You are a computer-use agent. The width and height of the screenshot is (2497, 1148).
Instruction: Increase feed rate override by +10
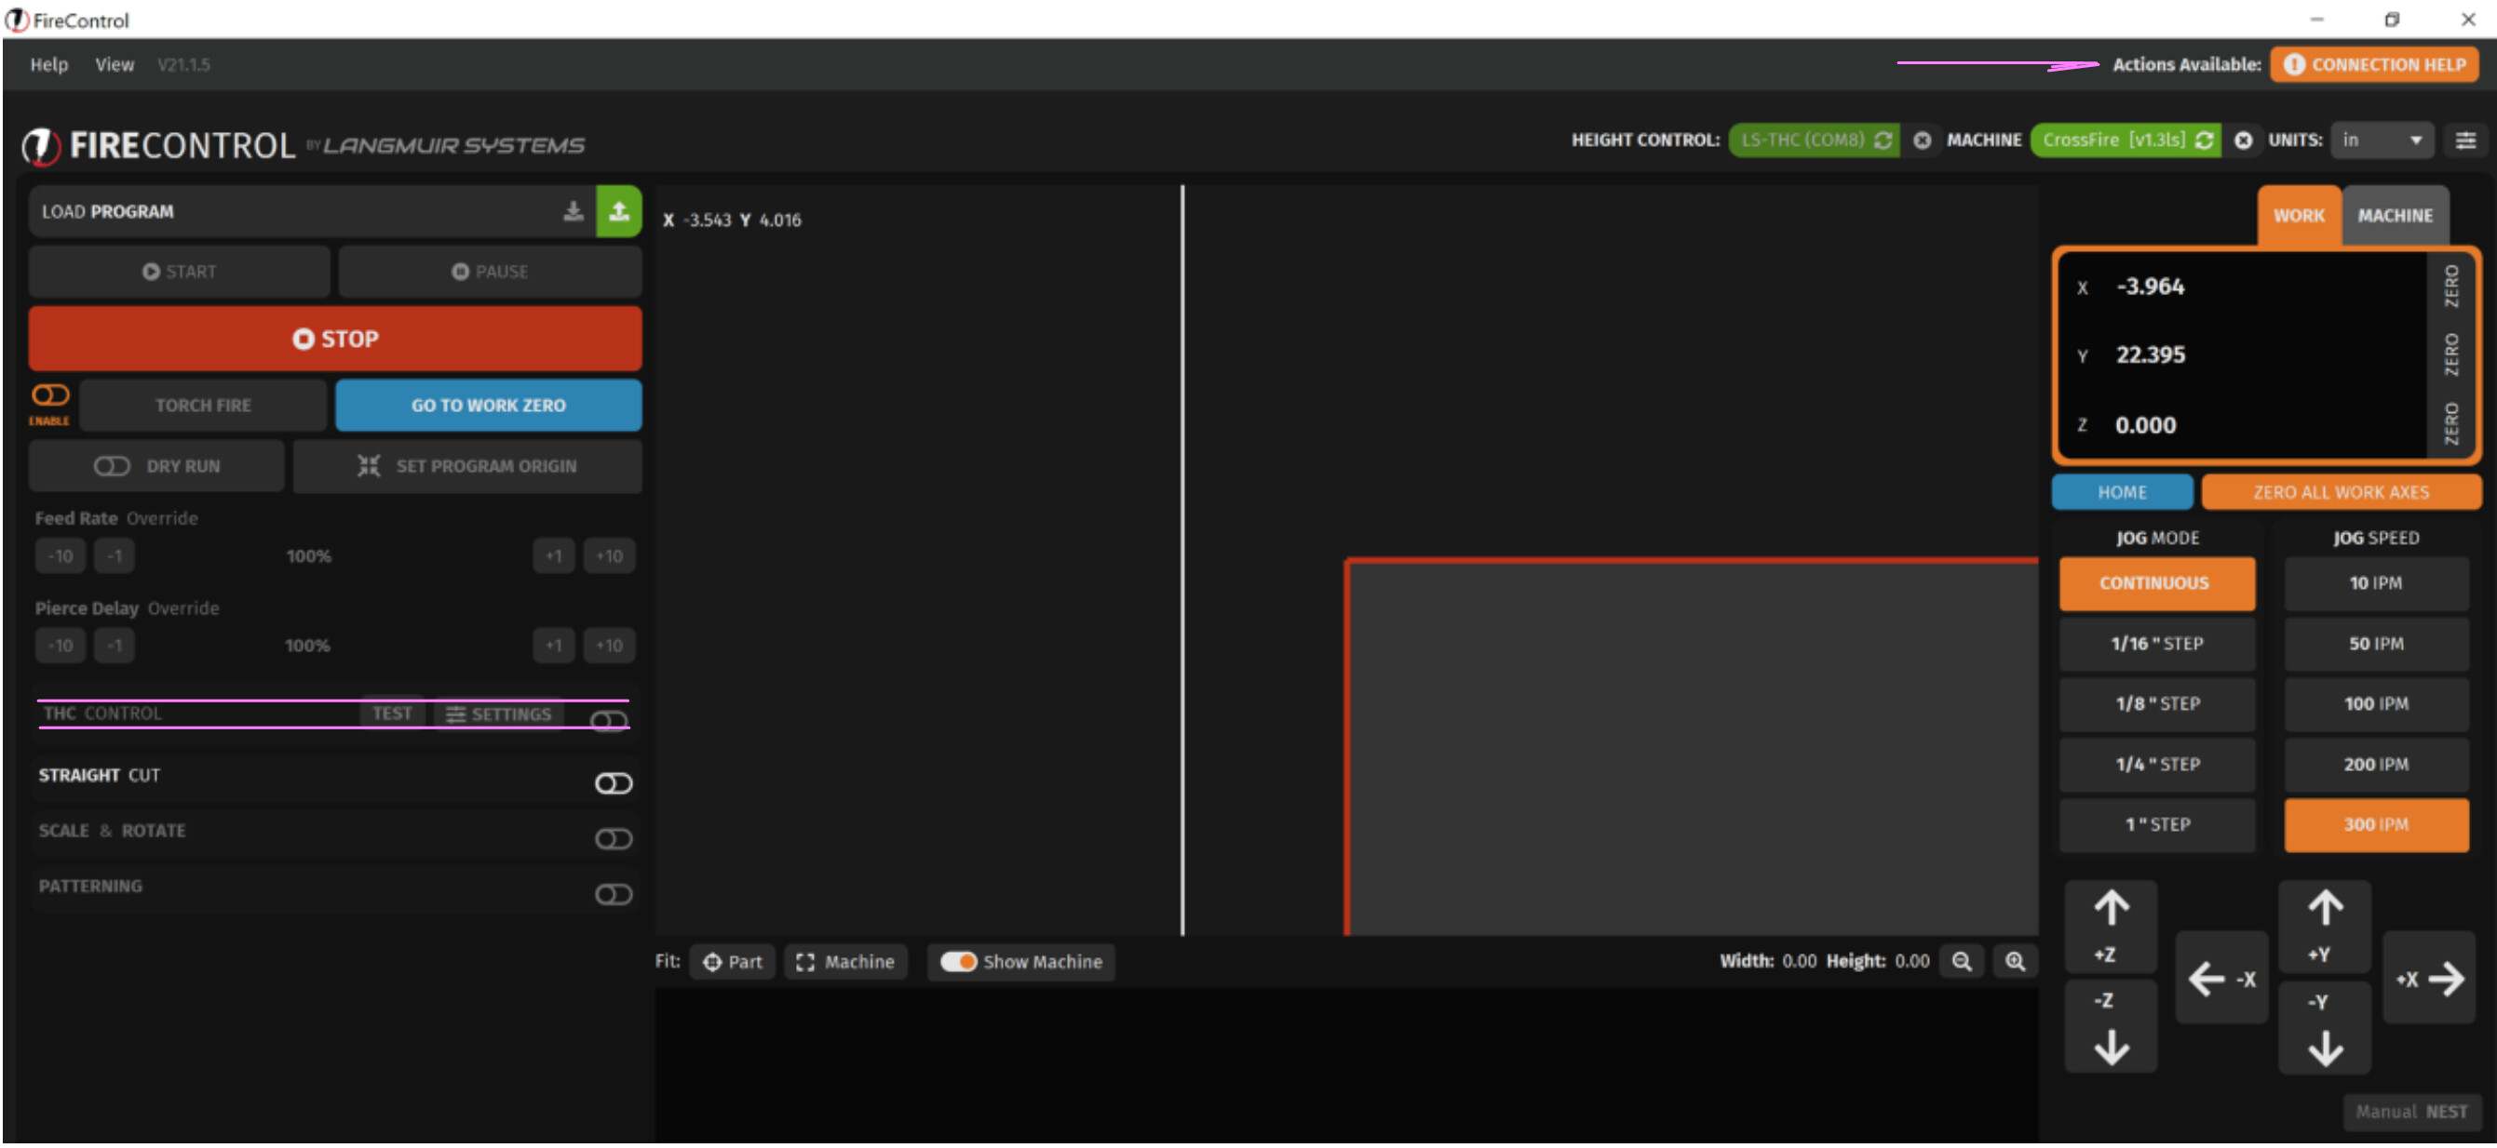coord(609,556)
